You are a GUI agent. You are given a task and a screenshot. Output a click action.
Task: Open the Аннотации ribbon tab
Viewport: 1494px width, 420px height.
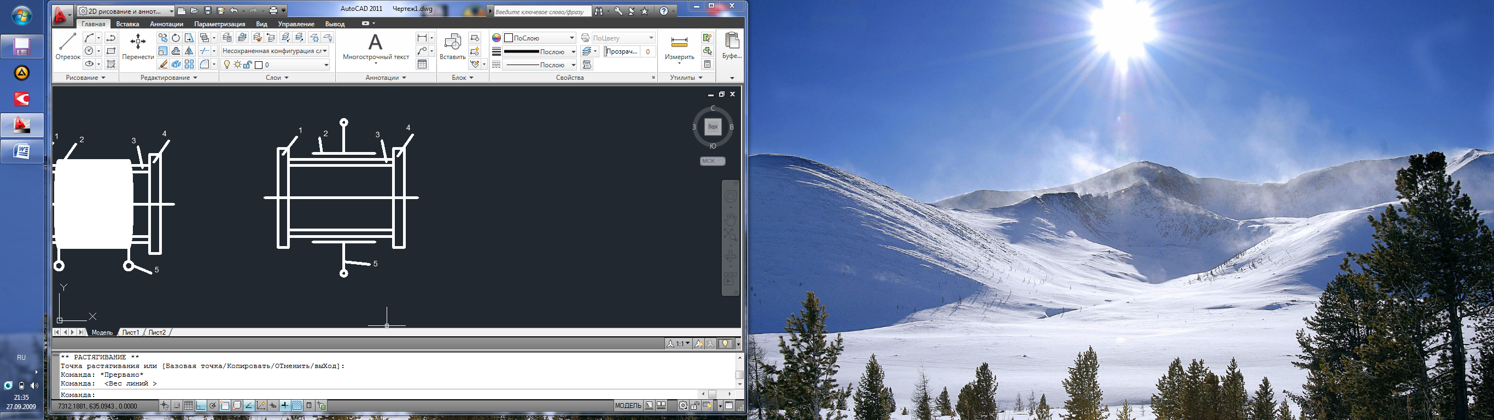tap(166, 24)
